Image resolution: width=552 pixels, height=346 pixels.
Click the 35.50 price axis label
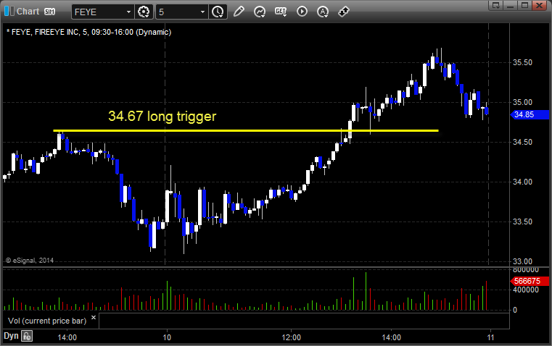coord(522,62)
